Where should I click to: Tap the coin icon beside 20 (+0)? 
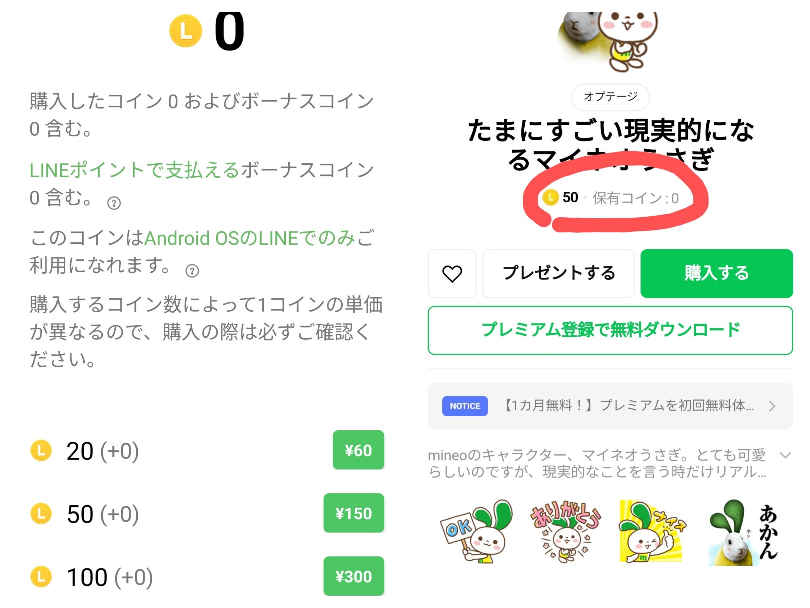[41, 450]
